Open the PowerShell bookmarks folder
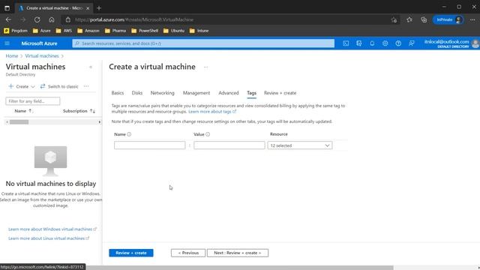 click(x=145, y=31)
